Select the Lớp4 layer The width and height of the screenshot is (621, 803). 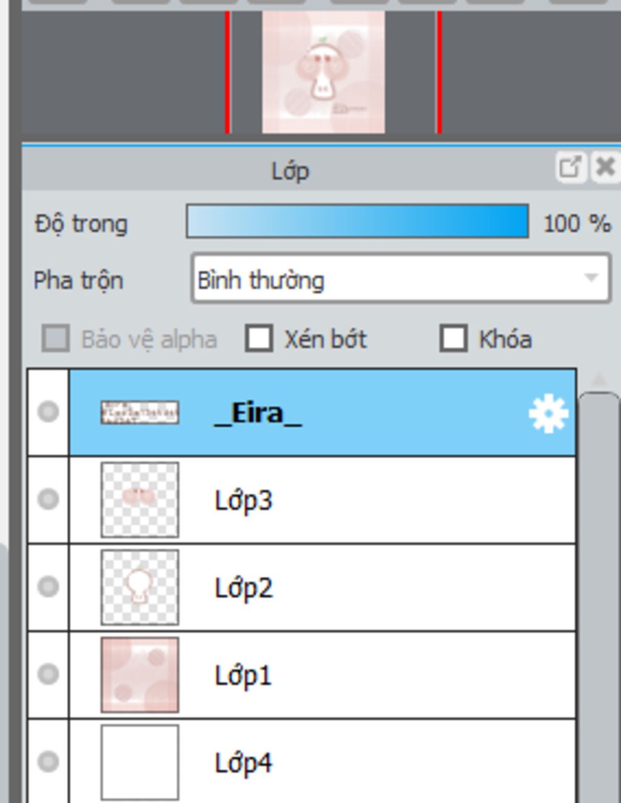323,761
